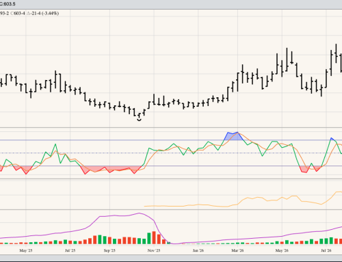Click the purple line peak in the volume pane

140,213
